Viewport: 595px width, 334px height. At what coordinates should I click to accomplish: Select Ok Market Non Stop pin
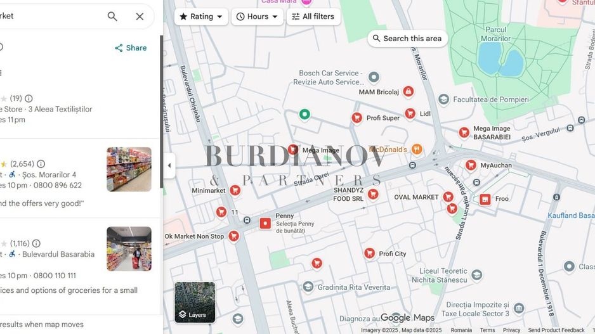coord(233,236)
